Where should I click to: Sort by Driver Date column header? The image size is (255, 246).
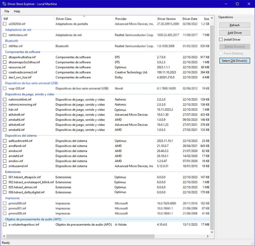coord(190,19)
